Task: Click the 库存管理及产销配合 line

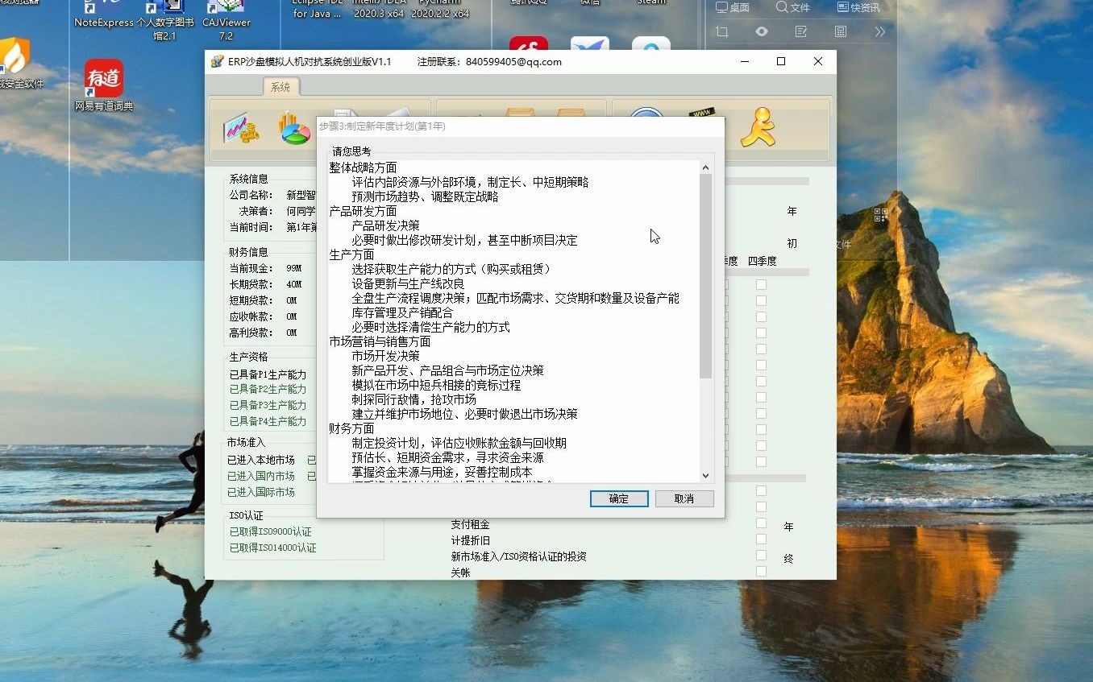Action: [x=402, y=312]
